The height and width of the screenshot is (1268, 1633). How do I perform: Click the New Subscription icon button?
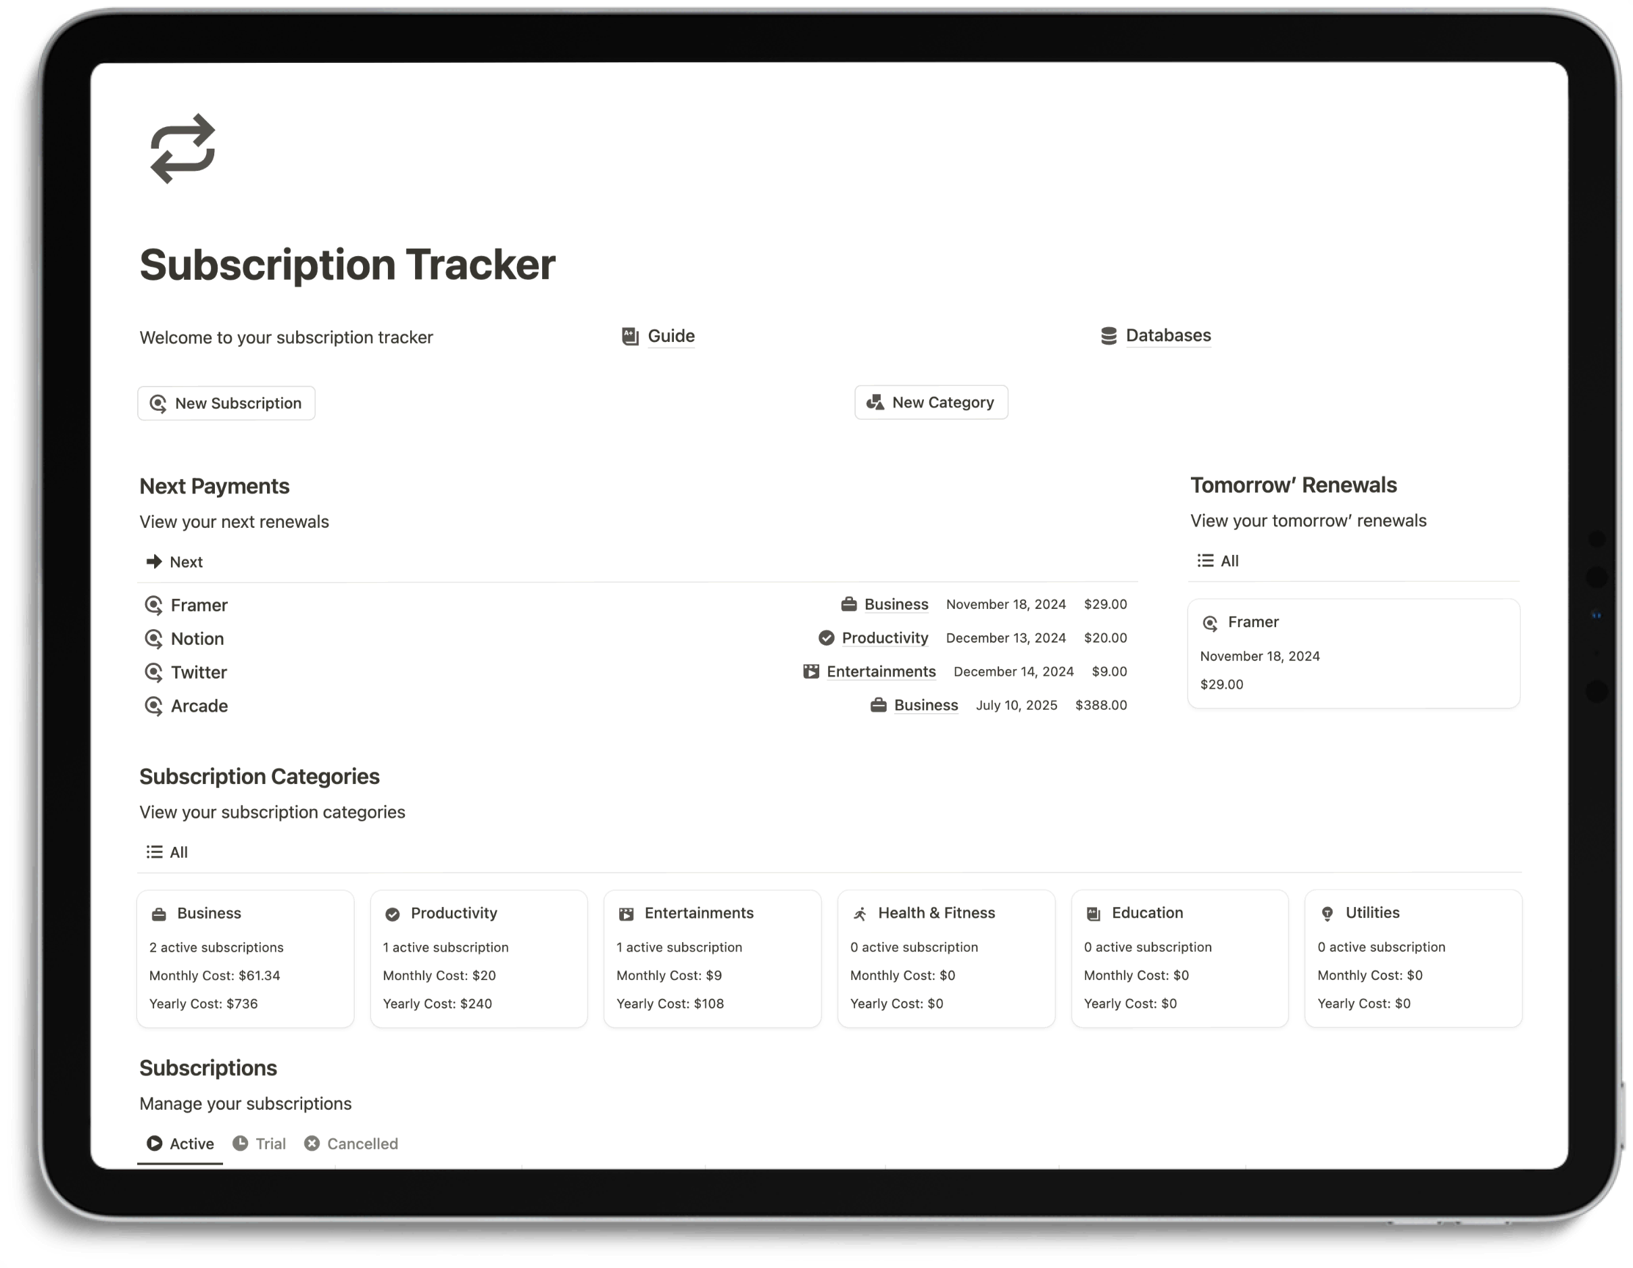click(x=159, y=403)
